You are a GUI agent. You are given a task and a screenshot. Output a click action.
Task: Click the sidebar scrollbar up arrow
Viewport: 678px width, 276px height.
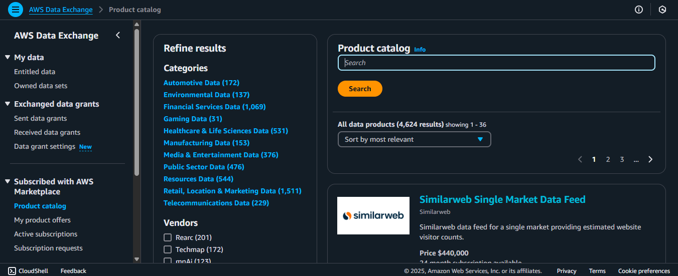click(137, 24)
